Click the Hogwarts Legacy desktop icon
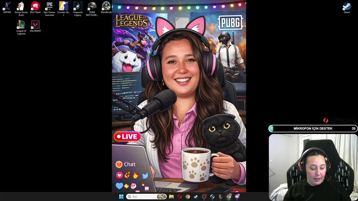The width and height of the screenshot is (358, 201). point(78,9)
